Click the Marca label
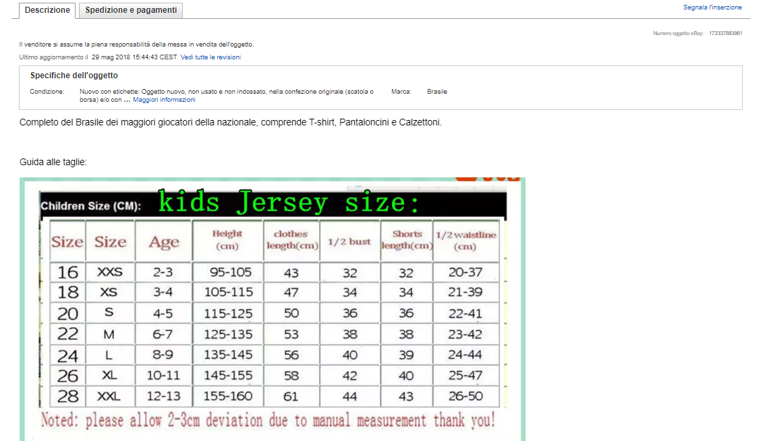Screen dimensions: 767x441 tap(401, 92)
